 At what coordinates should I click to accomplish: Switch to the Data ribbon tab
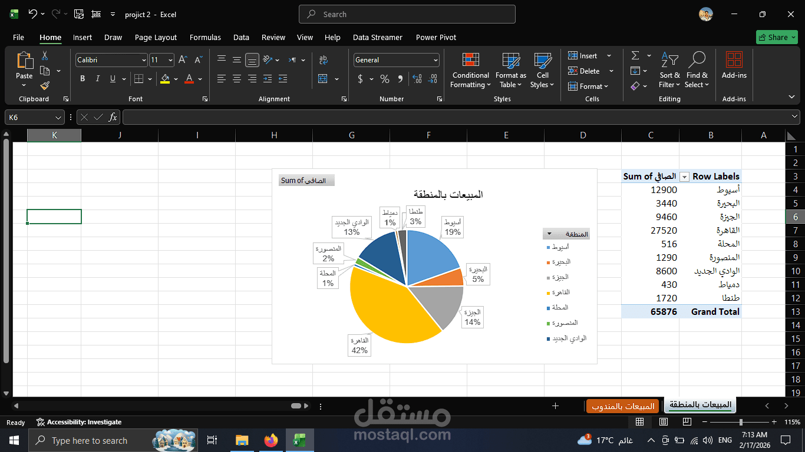241,37
